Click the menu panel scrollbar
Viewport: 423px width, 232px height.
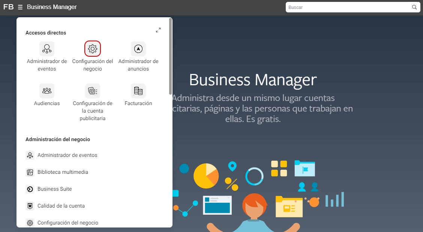tap(171, 56)
